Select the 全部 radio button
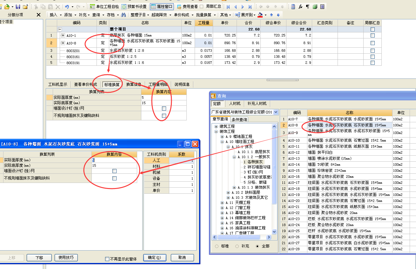The width and height of the screenshot is (416, 269). [257, 246]
